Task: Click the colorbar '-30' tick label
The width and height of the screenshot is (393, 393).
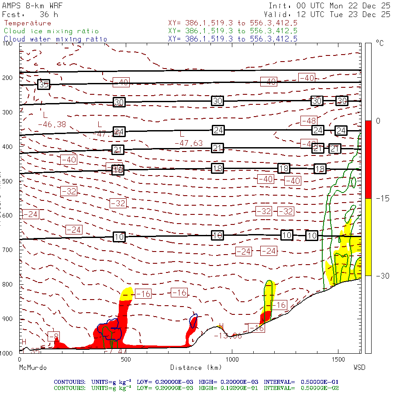Action: click(383, 276)
